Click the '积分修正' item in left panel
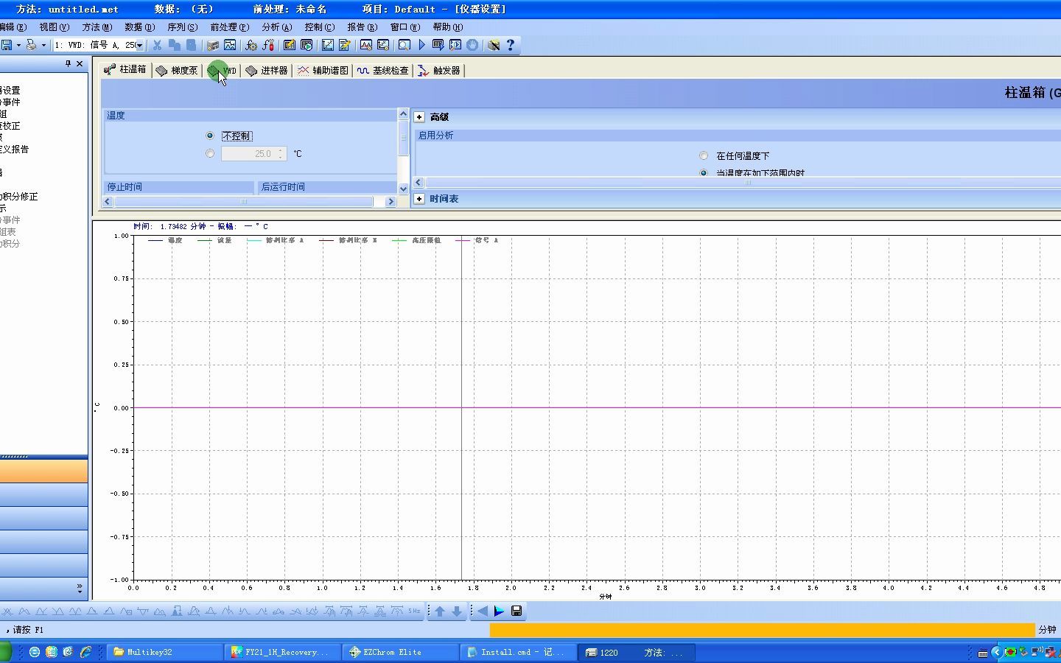The image size is (1061, 663). point(18,197)
